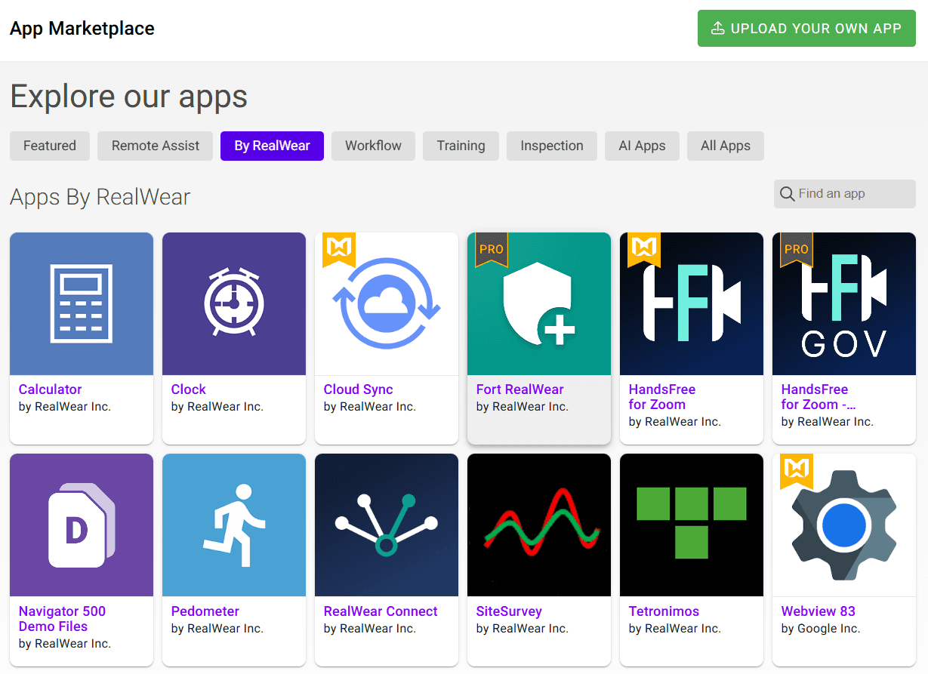Open the HandsFree for Zoom GOV icon

[x=844, y=303]
